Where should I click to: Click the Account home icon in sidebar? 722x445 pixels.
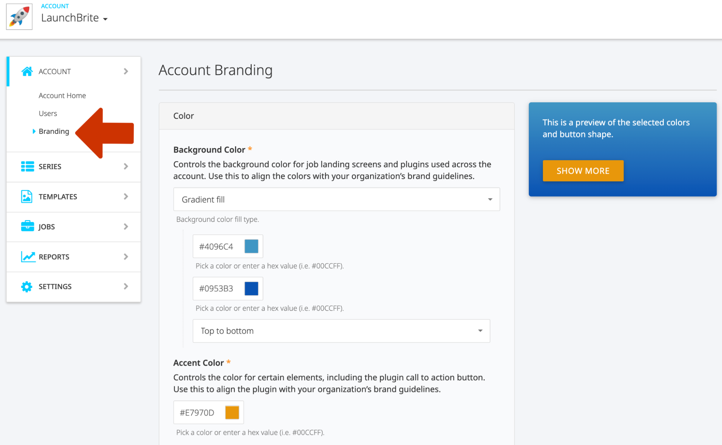coord(27,71)
